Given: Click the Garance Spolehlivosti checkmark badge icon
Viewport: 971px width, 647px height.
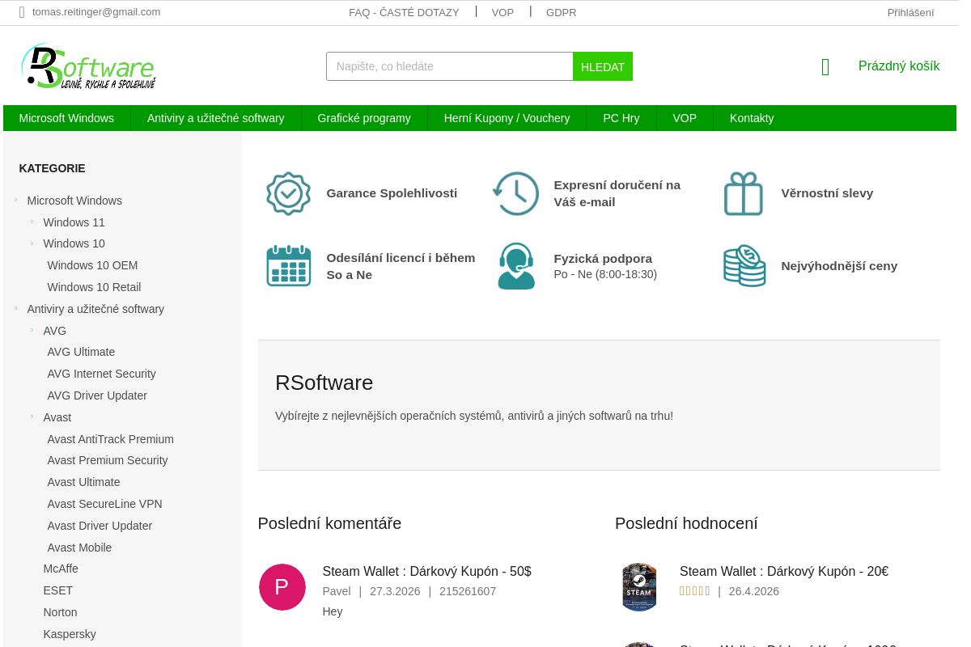Looking at the screenshot, I should [x=288, y=193].
